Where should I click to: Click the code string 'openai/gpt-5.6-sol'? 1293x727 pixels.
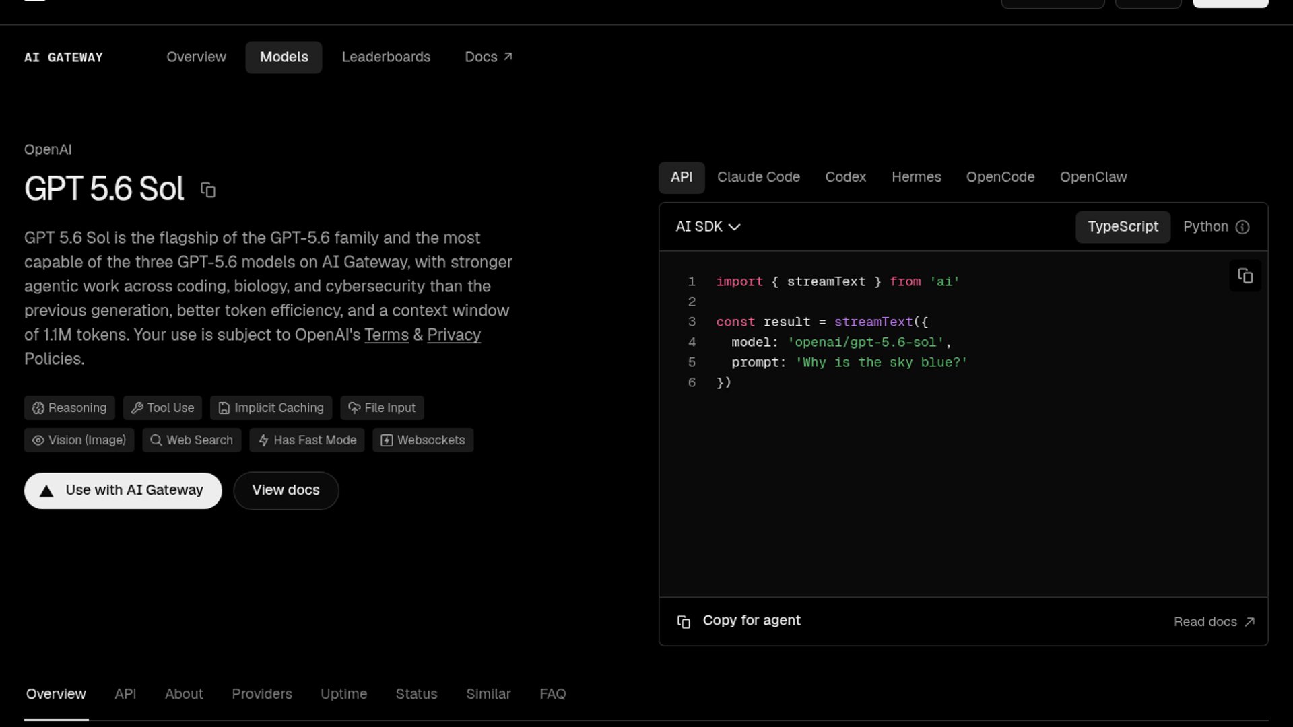click(865, 343)
